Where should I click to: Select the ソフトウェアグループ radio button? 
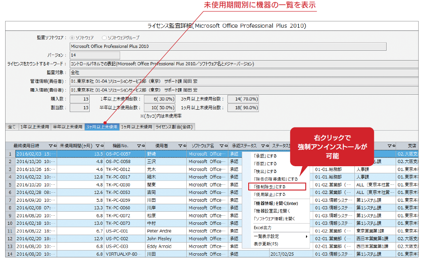coord(104,38)
